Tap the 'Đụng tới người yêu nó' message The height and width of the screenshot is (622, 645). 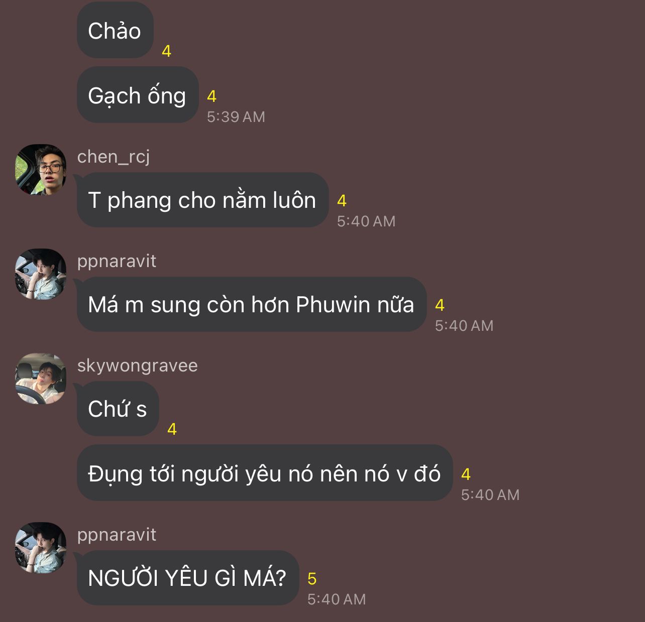pos(265,473)
